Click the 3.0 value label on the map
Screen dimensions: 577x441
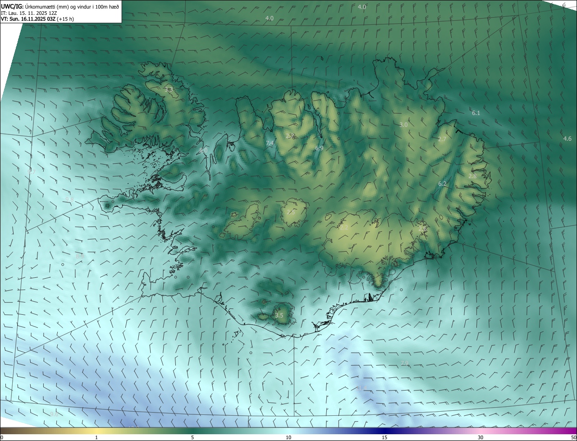pos(403,124)
